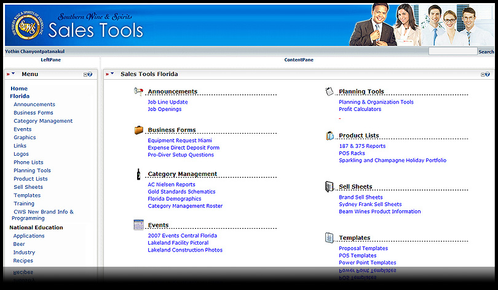Open Brand Sell Sheets link
The image size is (498, 290).
[361, 197]
